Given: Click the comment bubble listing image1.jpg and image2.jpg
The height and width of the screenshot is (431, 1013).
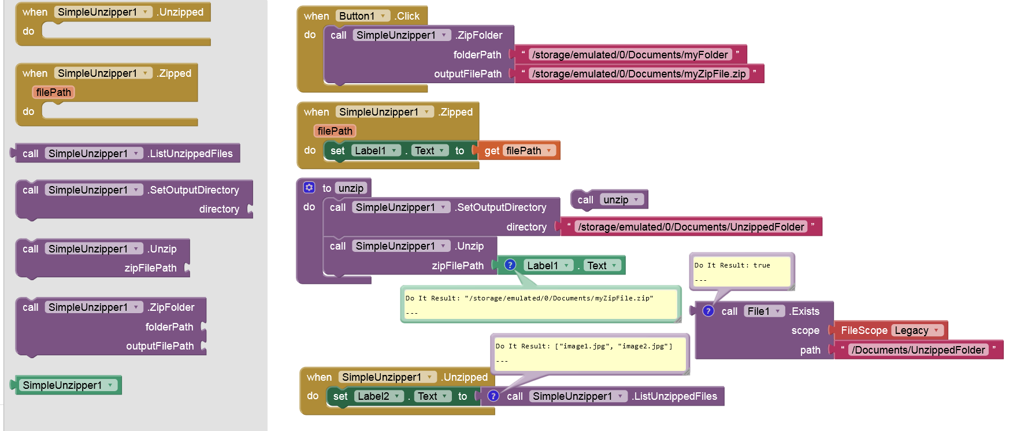Looking at the screenshot, I should pos(589,353).
